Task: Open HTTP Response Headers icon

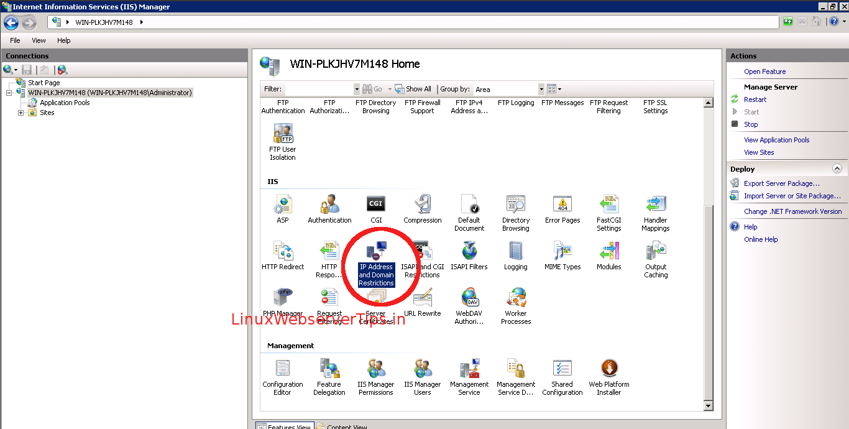Action: (x=329, y=259)
